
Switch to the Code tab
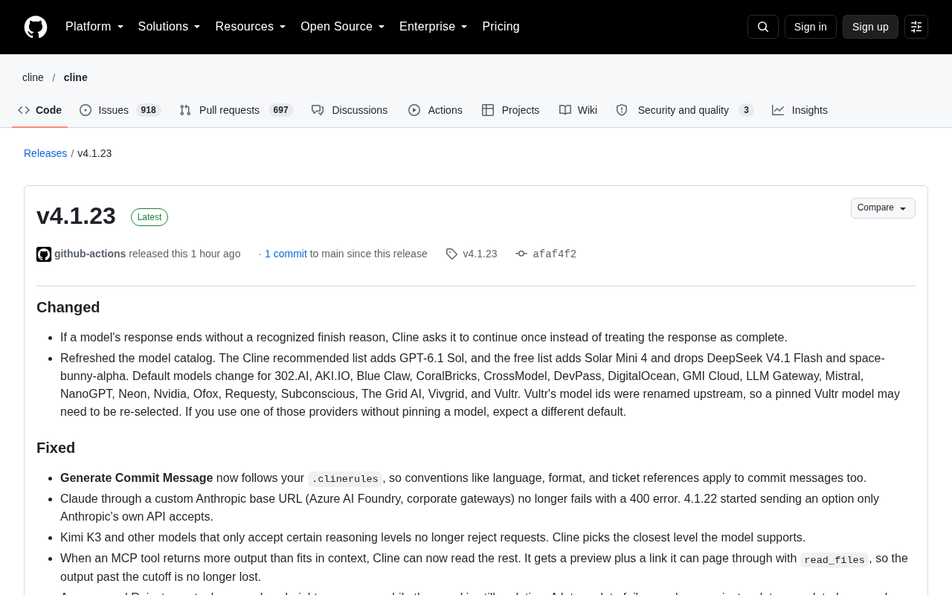[x=40, y=110]
